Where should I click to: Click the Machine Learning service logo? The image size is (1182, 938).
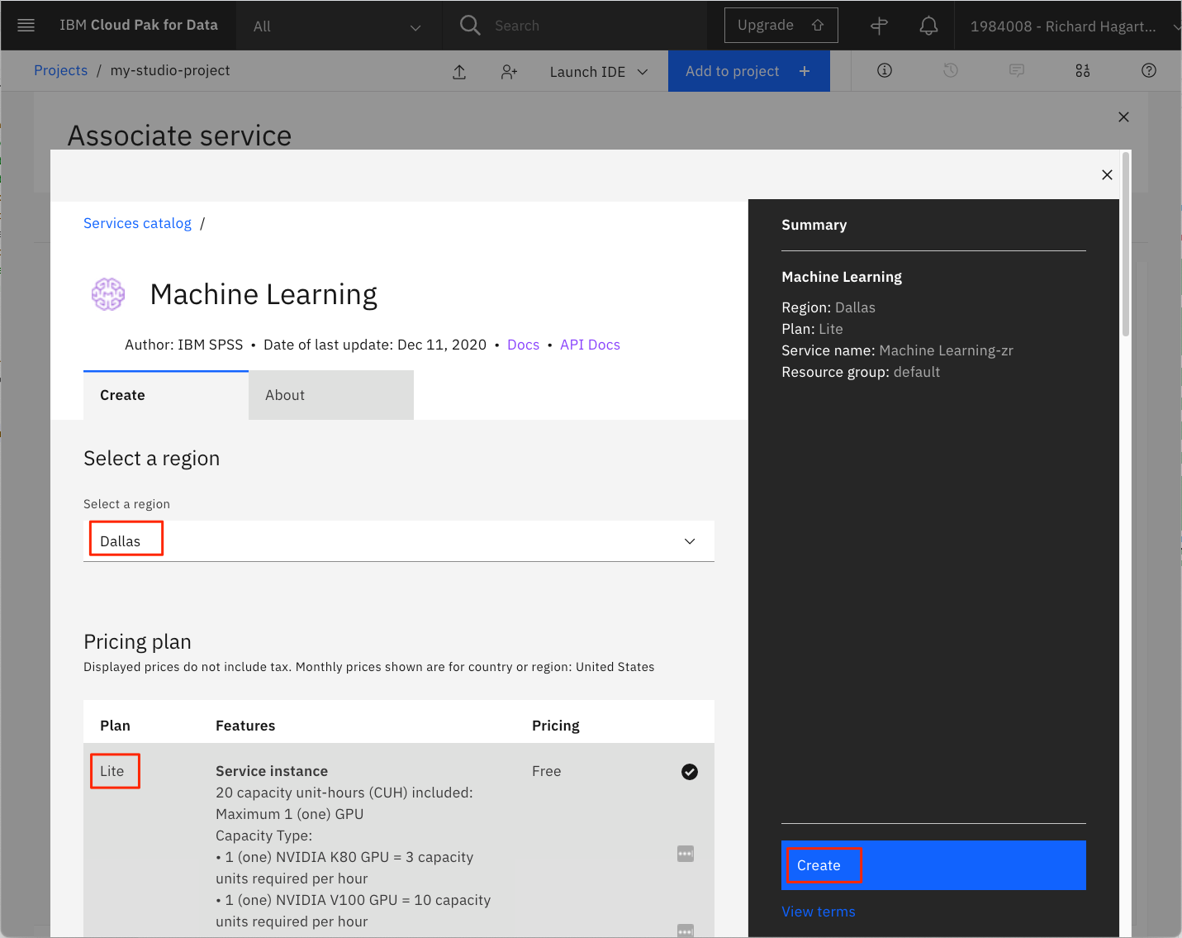108,294
